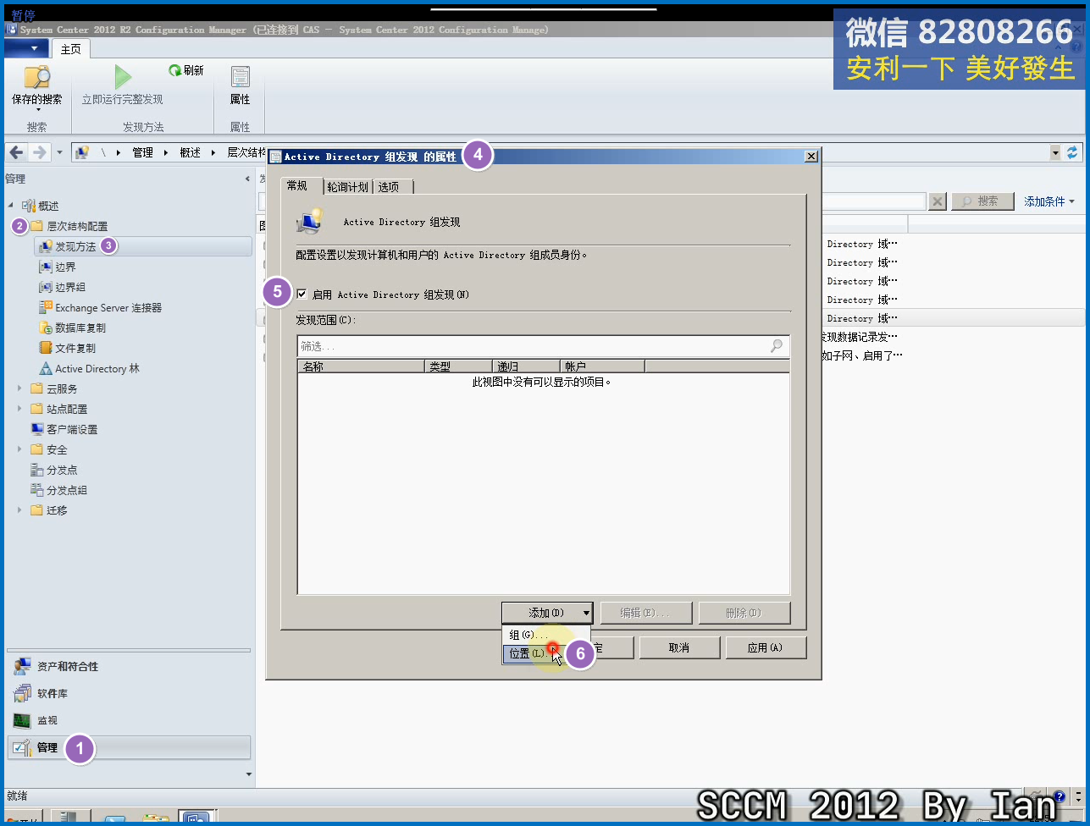Click the forward navigation arrow
This screenshot has height=826, width=1090.
point(39,152)
